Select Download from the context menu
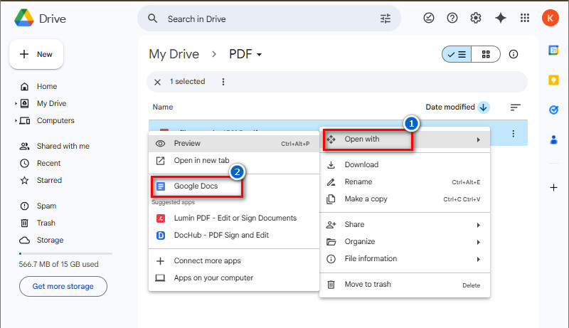Viewport: 569px width, 328px height. pyautogui.click(x=405, y=165)
